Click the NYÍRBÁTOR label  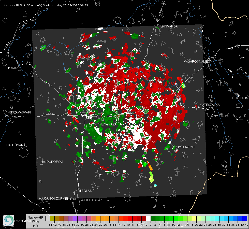tap(185, 147)
